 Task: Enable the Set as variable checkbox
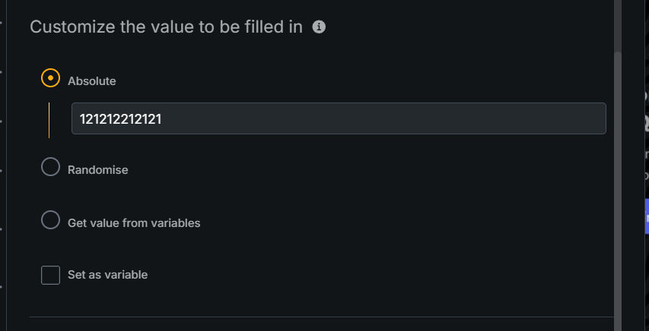50,275
